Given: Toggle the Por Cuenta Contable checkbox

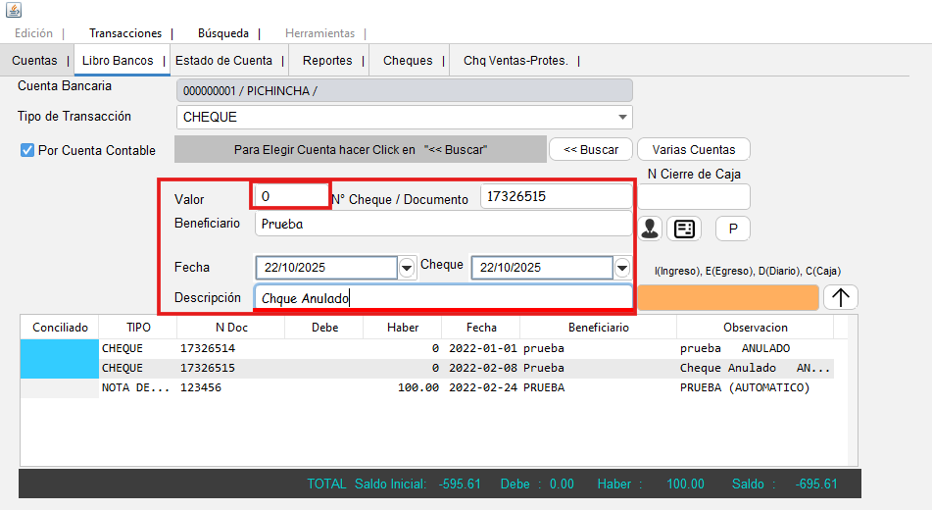Looking at the screenshot, I should [x=27, y=150].
